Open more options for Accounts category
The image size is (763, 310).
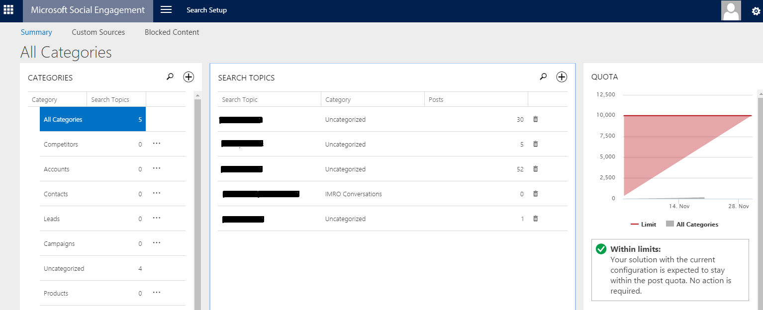point(157,168)
